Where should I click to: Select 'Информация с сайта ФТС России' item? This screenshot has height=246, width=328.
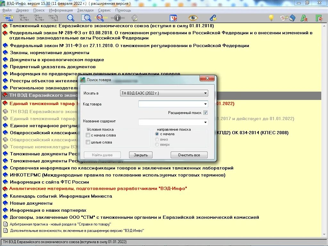[50, 182]
